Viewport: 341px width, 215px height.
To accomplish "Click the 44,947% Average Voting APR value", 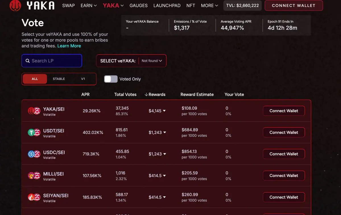I will point(232,28).
